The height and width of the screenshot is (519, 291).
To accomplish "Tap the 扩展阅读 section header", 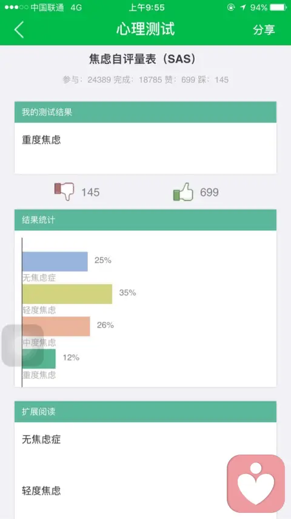I will 145,412.
